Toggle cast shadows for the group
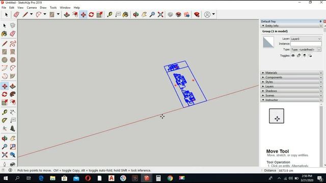Image resolution: width=326 pixels, height=183 pixels. (x=310, y=55)
